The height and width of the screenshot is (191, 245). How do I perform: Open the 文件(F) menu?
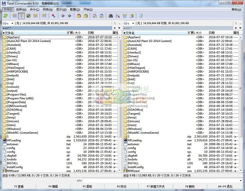click(x=8, y=9)
